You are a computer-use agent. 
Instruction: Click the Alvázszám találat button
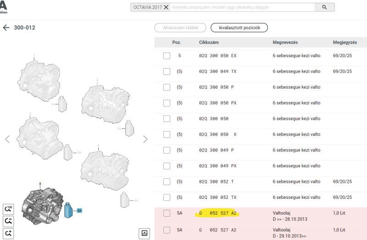[x=180, y=28]
